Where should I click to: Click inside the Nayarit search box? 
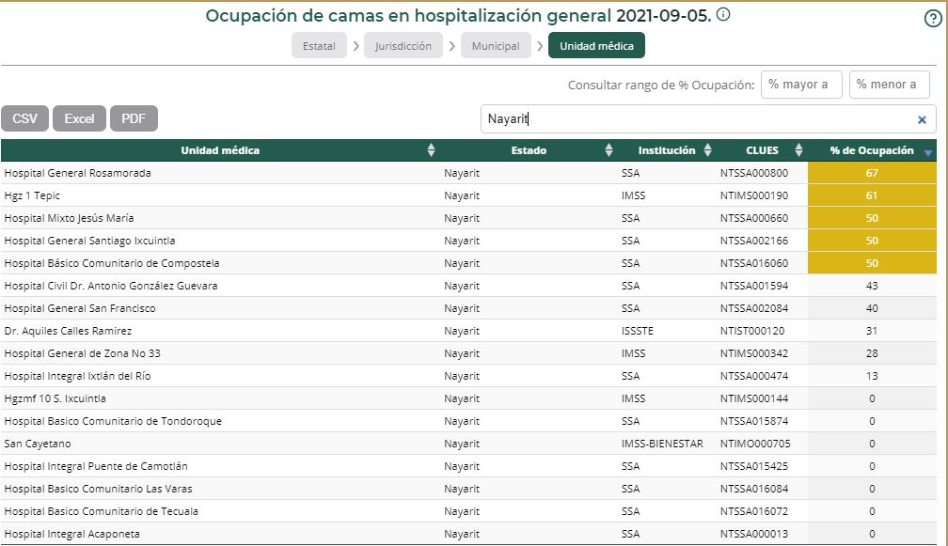coord(658,118)
